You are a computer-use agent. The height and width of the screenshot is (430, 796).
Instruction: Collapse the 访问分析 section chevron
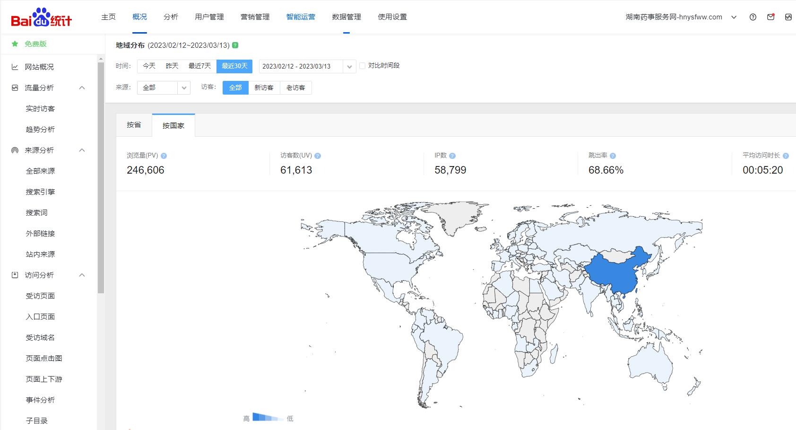click(82, 275)
